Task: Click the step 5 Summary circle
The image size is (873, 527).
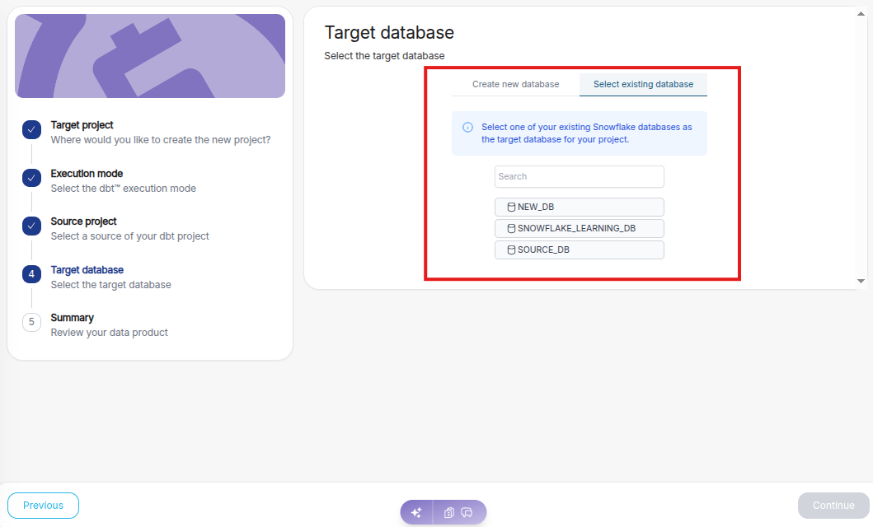Action: pyautogui.click(x=31, y=322)
